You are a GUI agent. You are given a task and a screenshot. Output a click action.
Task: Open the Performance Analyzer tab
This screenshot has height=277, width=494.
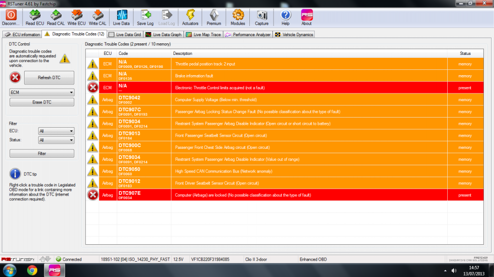click(x=248, y=35)
